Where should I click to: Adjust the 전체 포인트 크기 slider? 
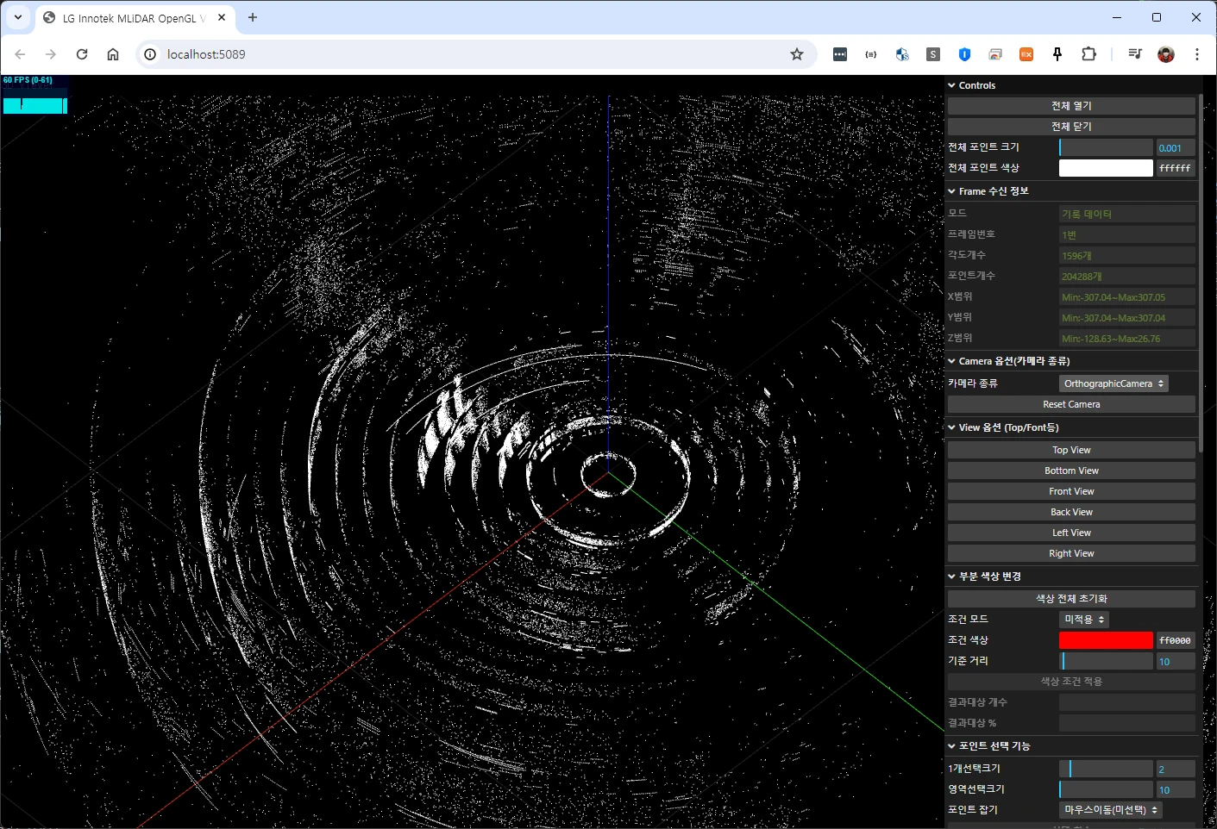pos(1106,147)
